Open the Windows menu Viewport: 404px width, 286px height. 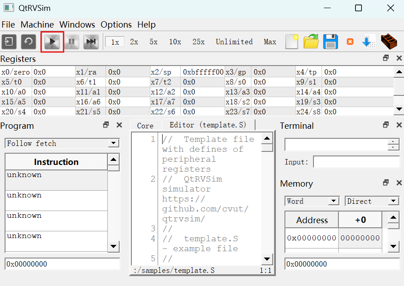pyautogui.click(x=77, y=25)
